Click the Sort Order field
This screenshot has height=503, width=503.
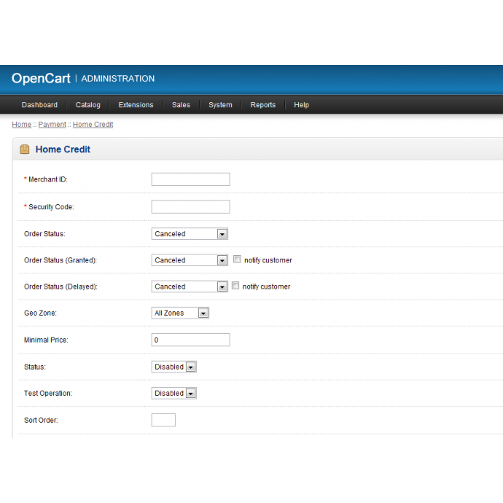click(163, 420)
